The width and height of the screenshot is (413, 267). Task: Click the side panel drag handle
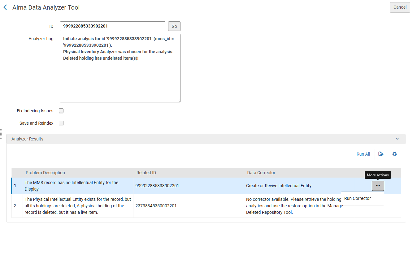click(x=1, y=134)
